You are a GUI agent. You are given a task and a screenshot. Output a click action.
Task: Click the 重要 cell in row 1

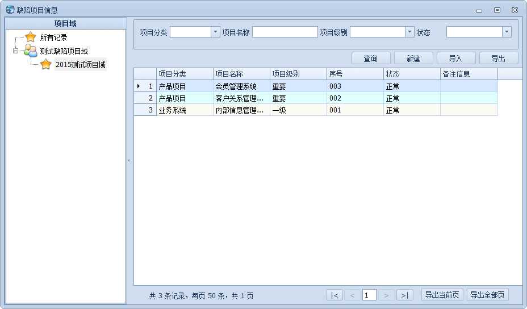tap(299, 86)
